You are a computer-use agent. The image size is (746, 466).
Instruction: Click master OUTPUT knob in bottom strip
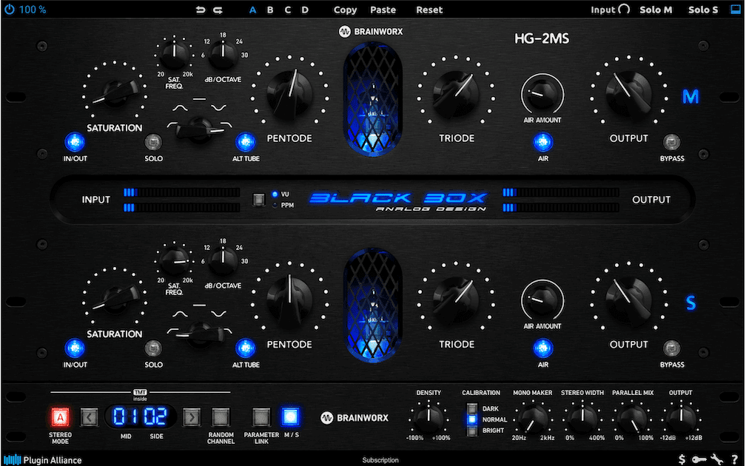point(681,419)
